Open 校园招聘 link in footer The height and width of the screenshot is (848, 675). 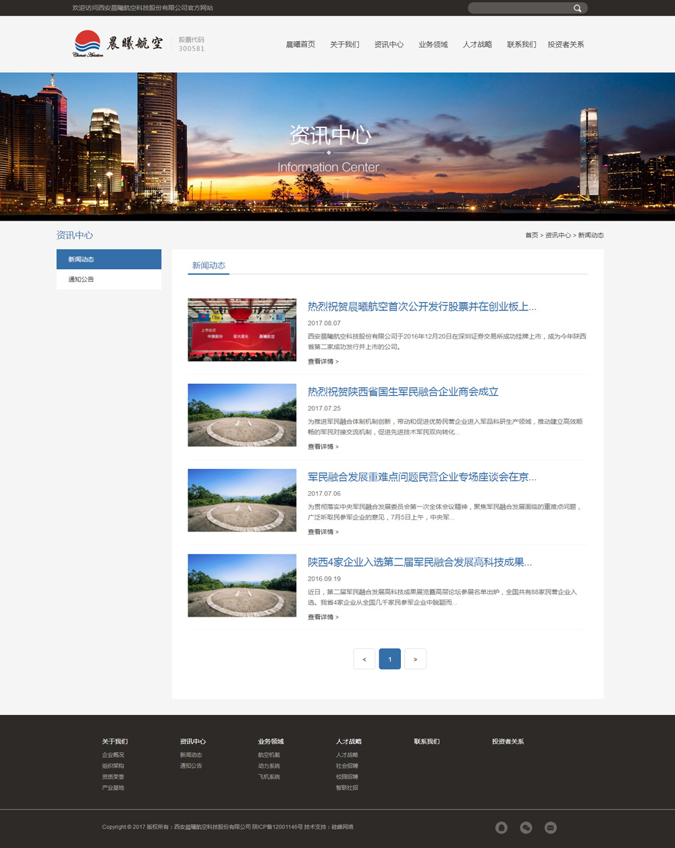tap(347, 776)
